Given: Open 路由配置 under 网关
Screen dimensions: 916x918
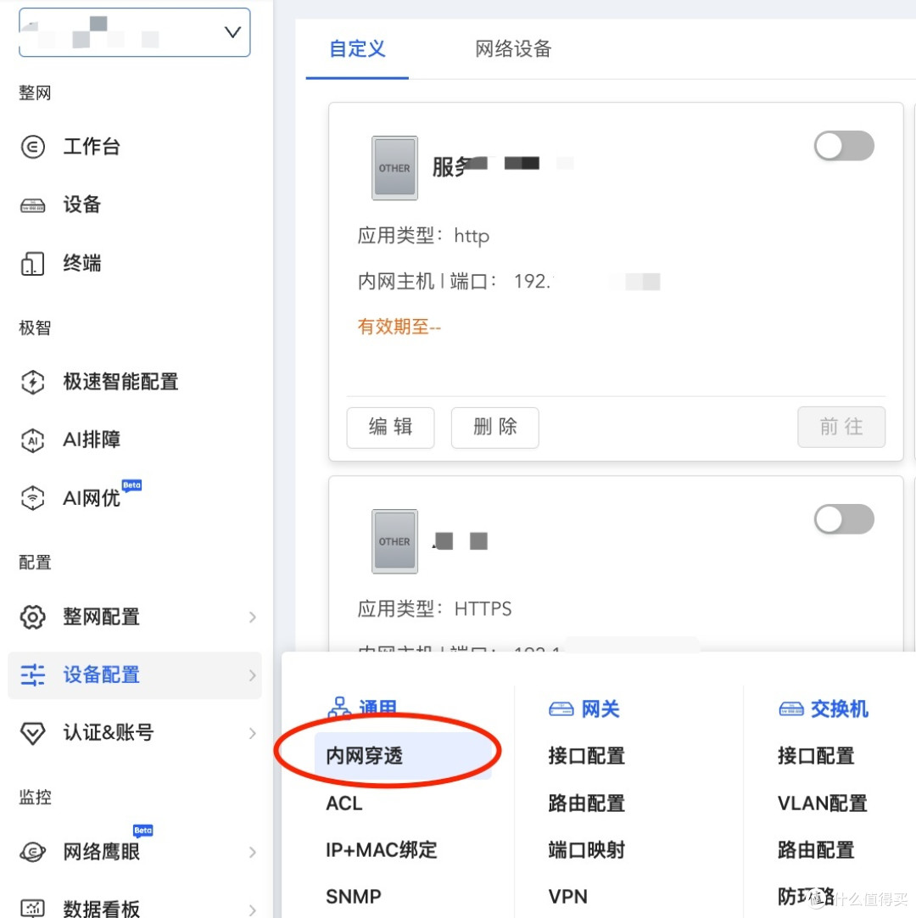Looking at the screenshot, I should (x=586, y=803).
